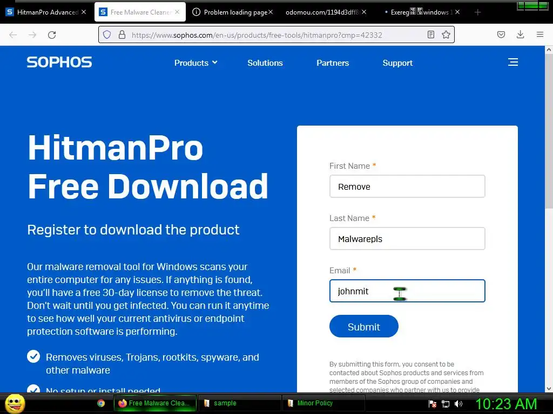553x414 pixels.
Task: Open the Minor Policy taskbar window
Action: tap(323, 403)
